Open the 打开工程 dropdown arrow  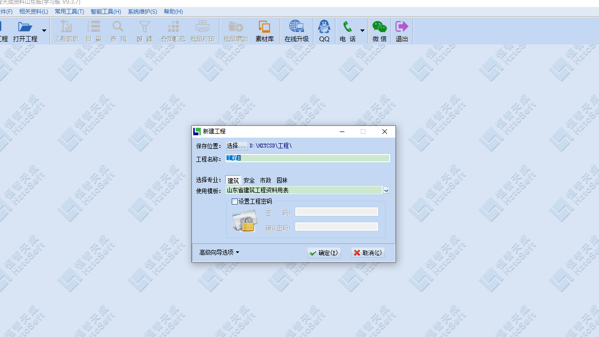(x=44, y=30)
